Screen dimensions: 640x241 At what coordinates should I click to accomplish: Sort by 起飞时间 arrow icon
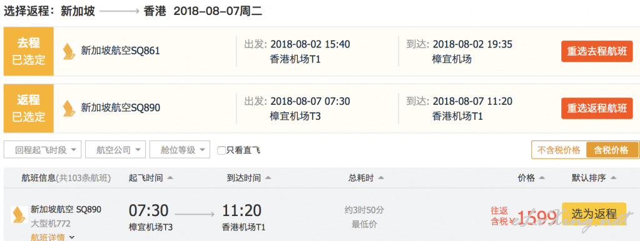coord(170,178)
